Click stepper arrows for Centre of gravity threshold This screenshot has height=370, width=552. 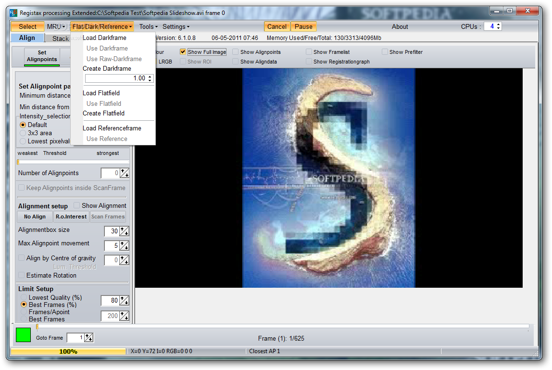124,260
